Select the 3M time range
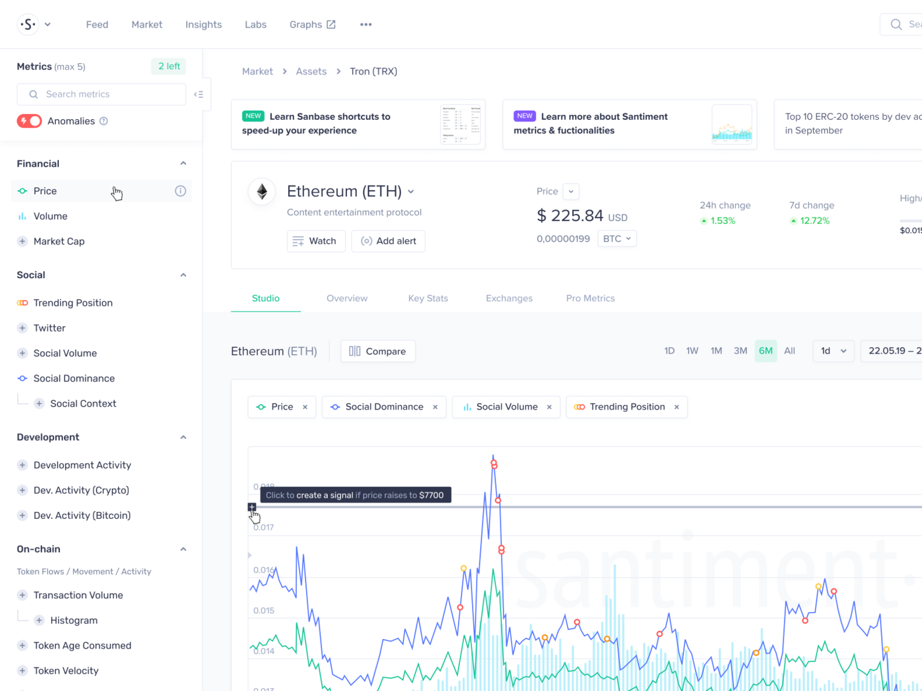The height and width of the screenshot is (691, 922). click(740, 351)
